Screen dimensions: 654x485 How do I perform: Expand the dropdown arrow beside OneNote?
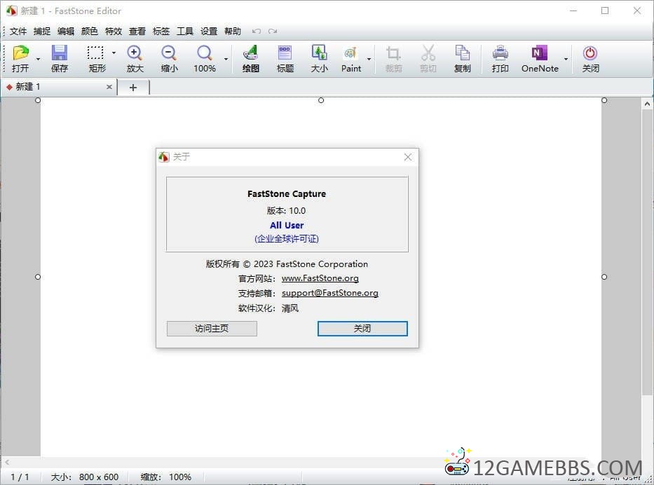click(566, 59)
